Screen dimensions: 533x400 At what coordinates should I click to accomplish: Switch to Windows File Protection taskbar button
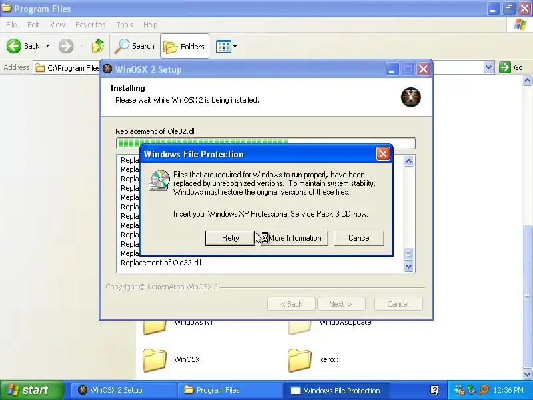point(336,390)
